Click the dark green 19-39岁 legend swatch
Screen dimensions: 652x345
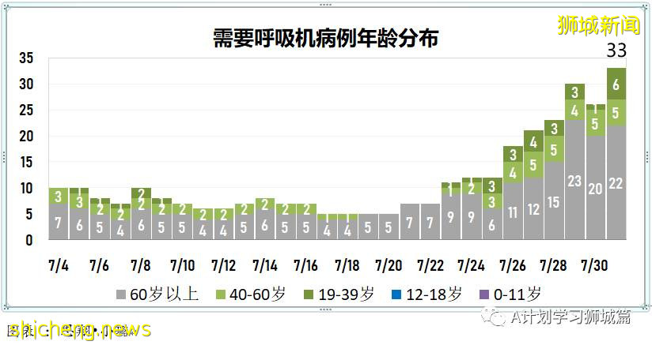click(x=309, y=294)
